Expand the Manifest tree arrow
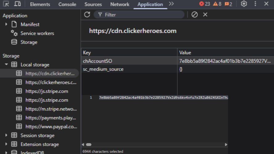Viewport: 274px width, 154px height. [x=6, y=24]
